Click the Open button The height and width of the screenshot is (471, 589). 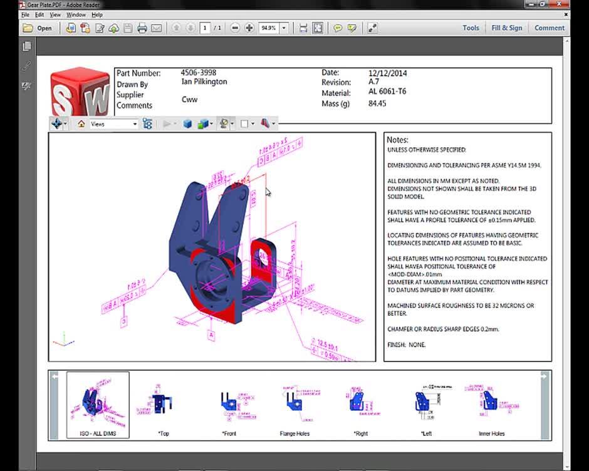click(x=36, y=28)
